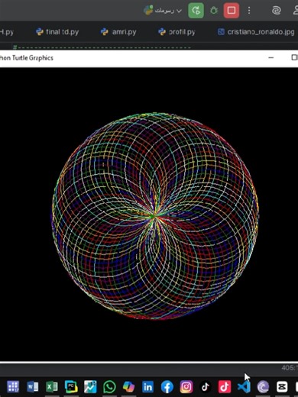
Task: Open Copilot from the taskbar
Action: (128, 387)
